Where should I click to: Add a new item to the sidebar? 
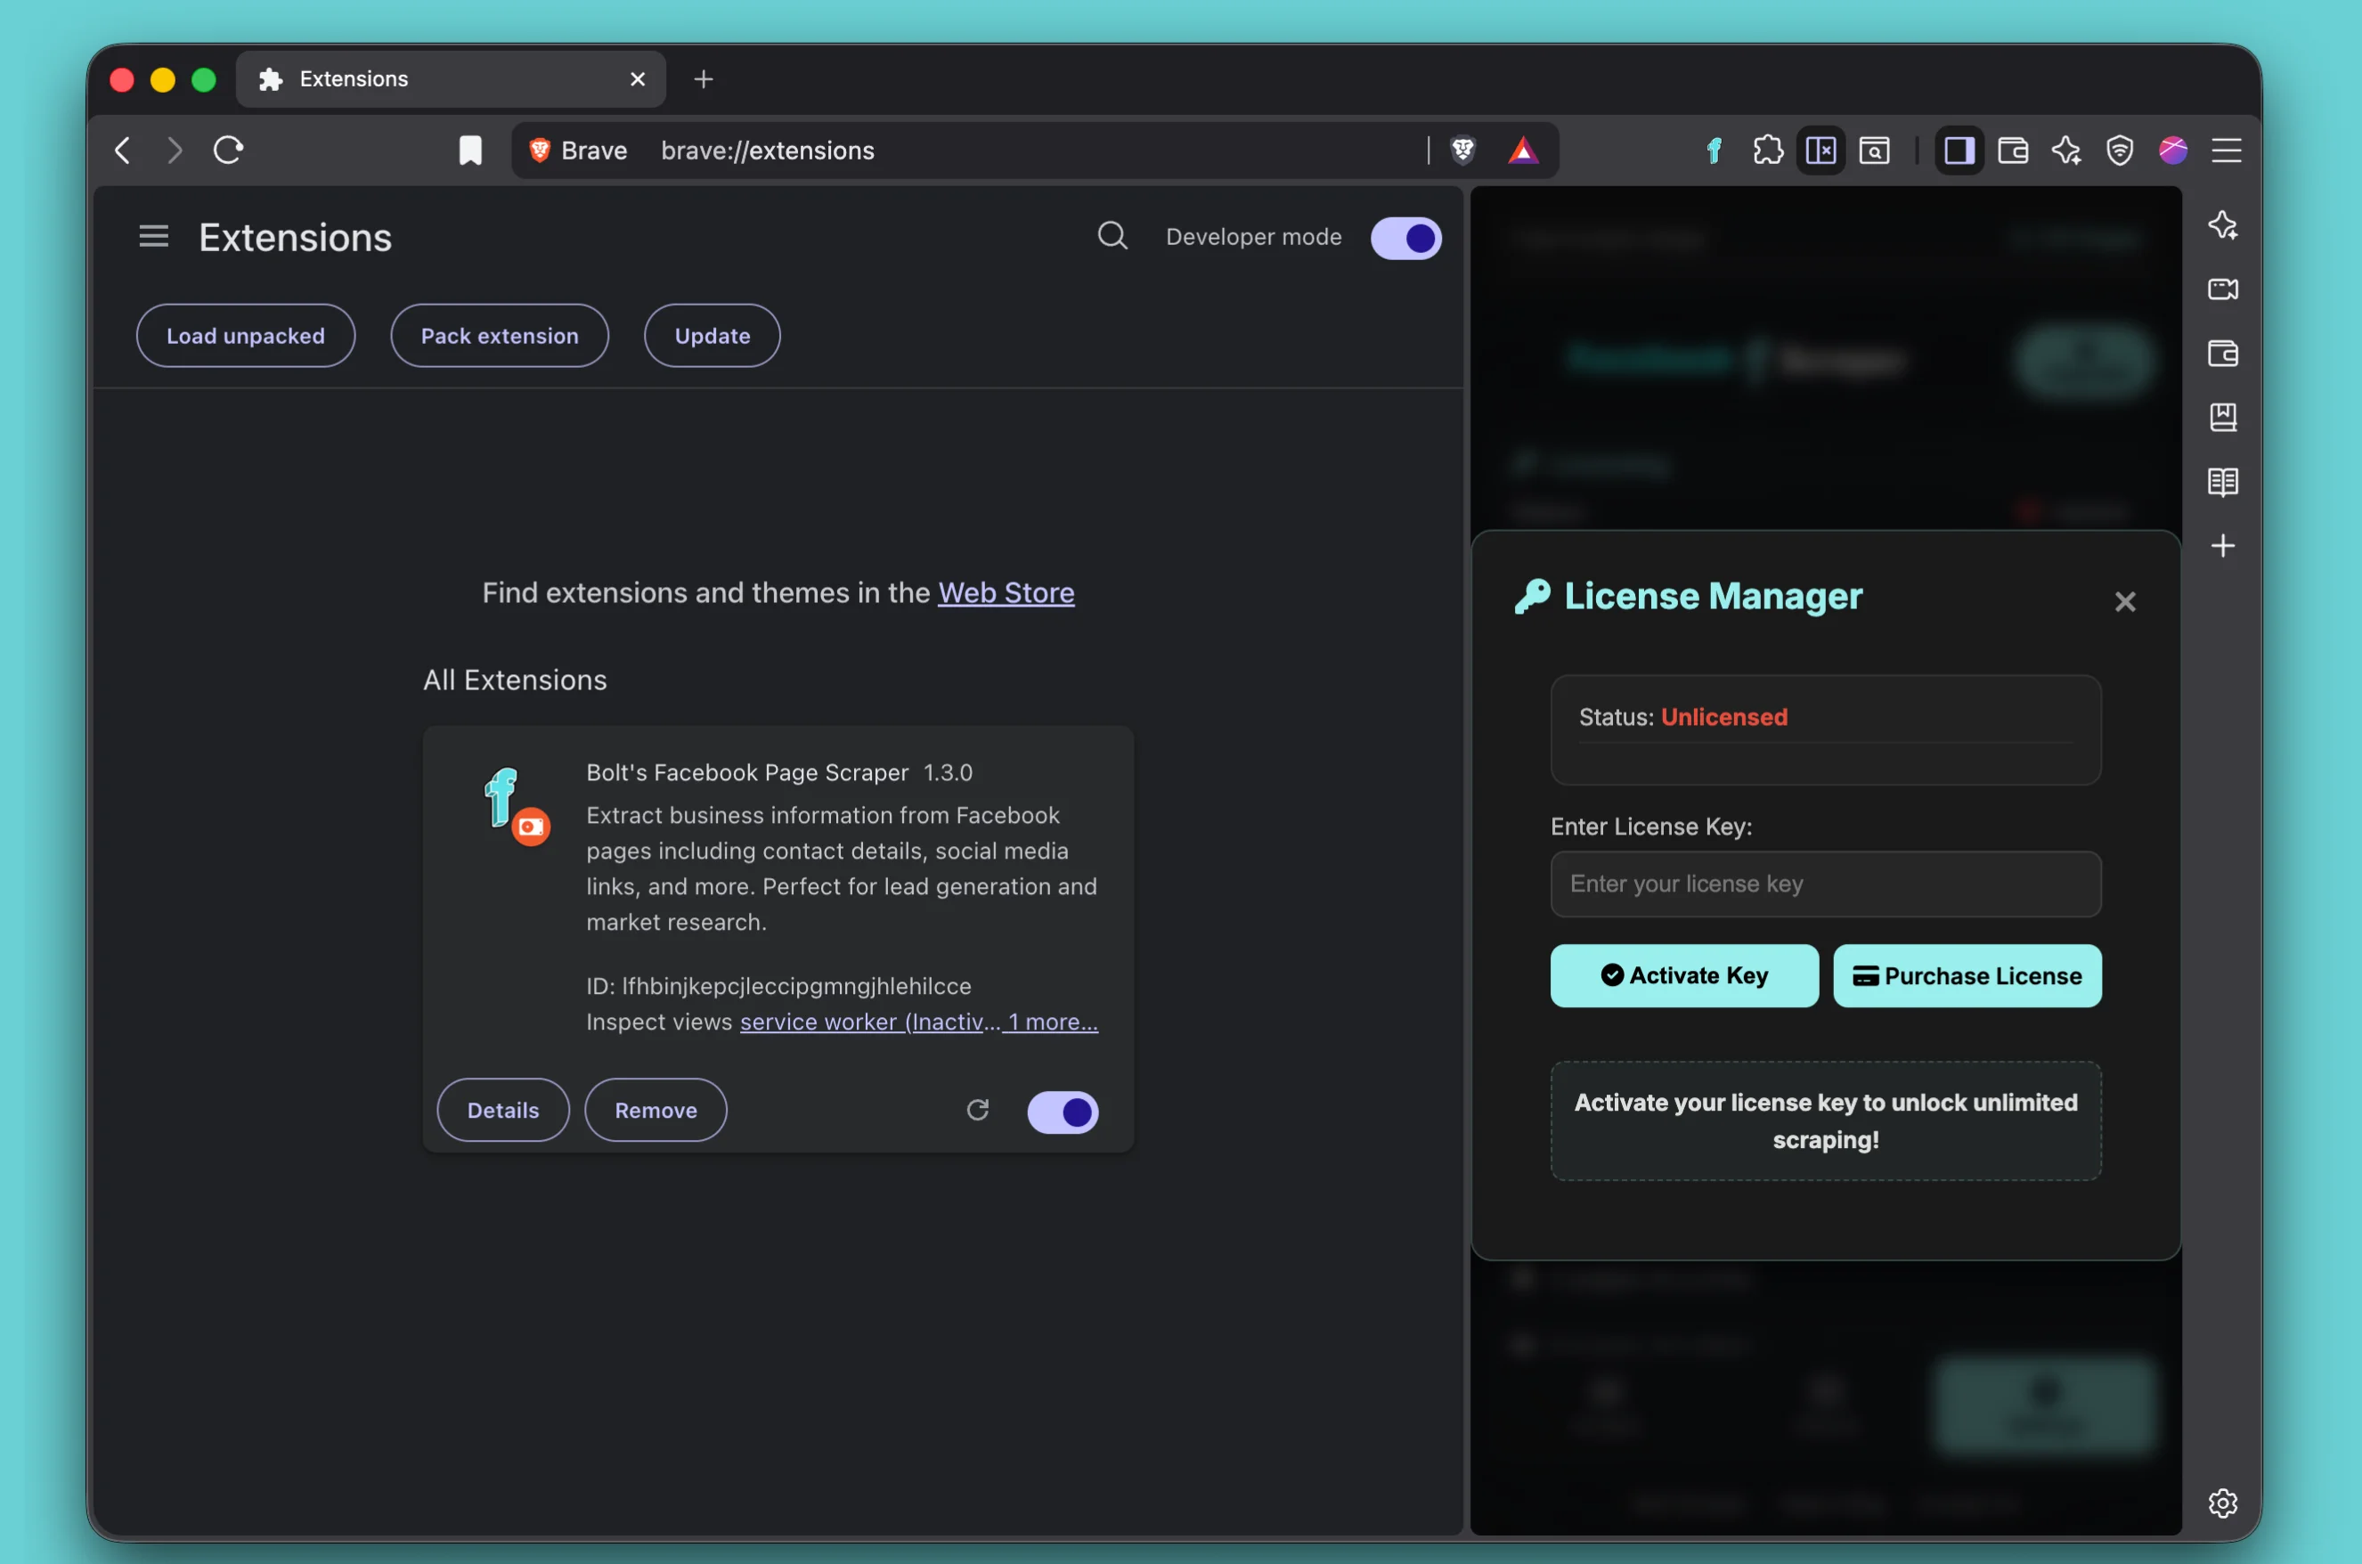[2222, 546]
